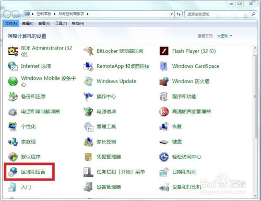Open the Flash Player (32位) icon
Viewport: 261px width, 201px height.
pos(164,51)
